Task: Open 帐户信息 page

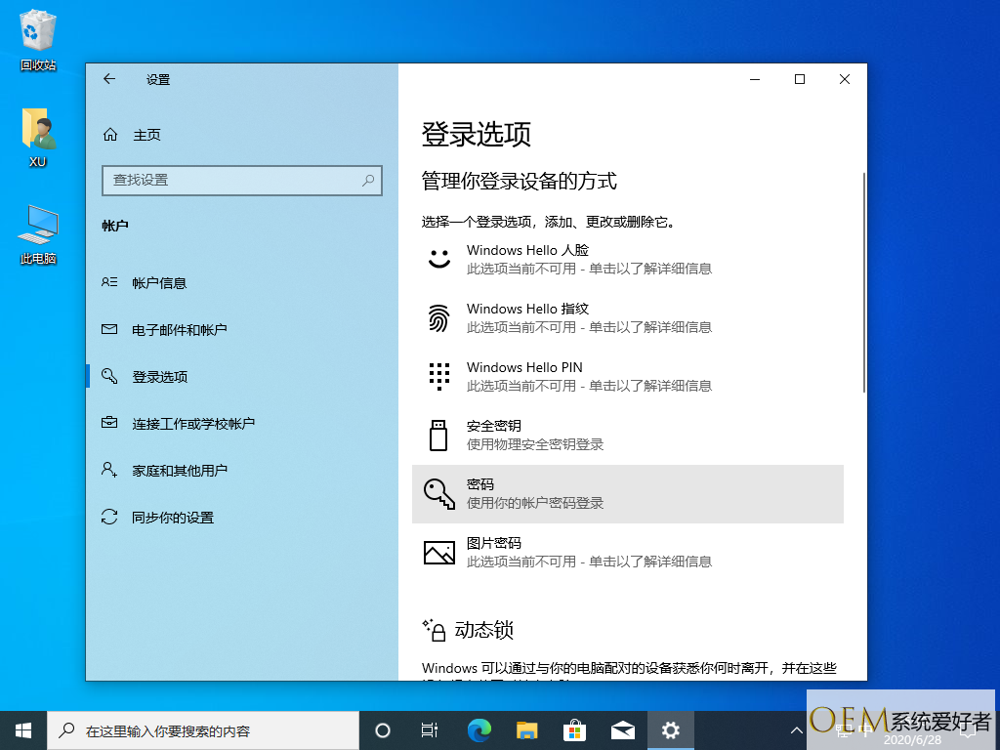Action: (242, 282)
